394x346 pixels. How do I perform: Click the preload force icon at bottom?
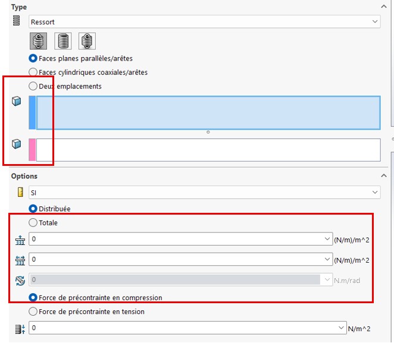coord(20,328)
